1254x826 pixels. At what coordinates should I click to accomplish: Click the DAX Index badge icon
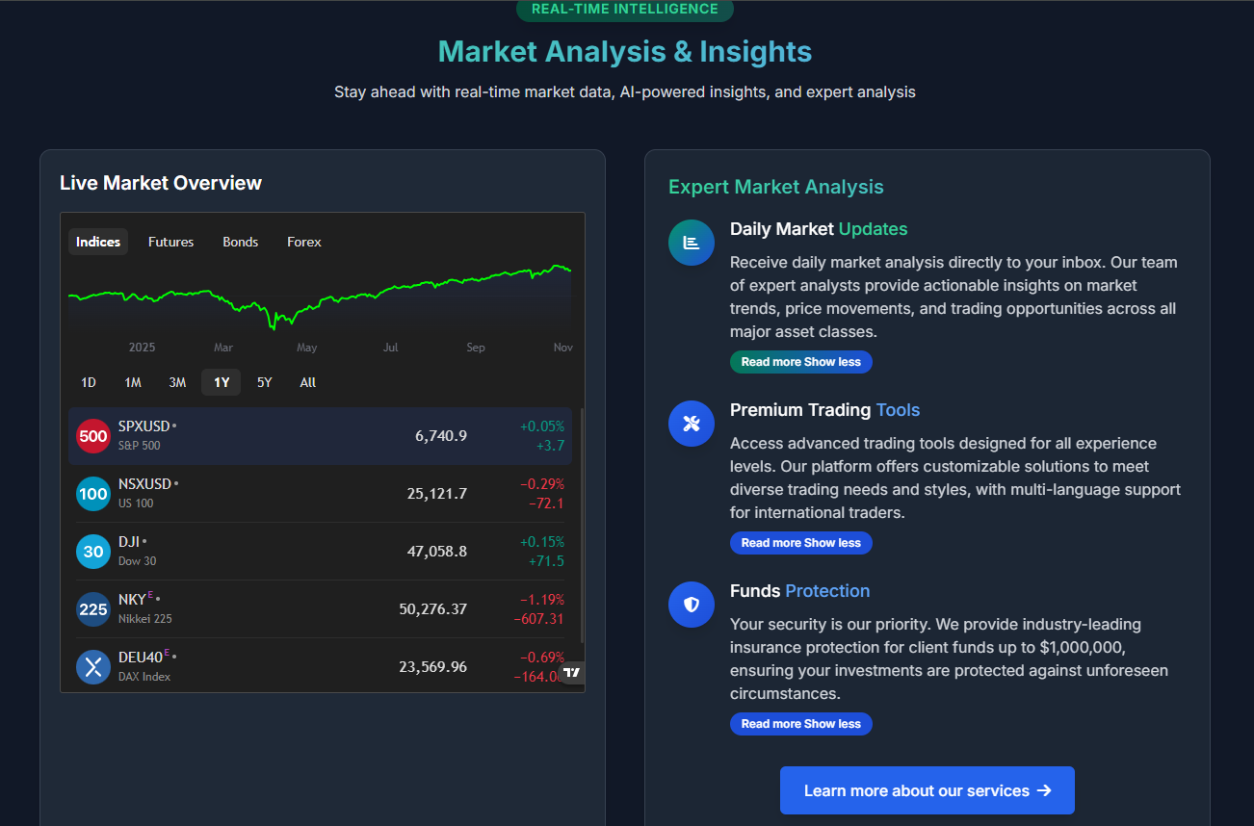tap(93, 667)
